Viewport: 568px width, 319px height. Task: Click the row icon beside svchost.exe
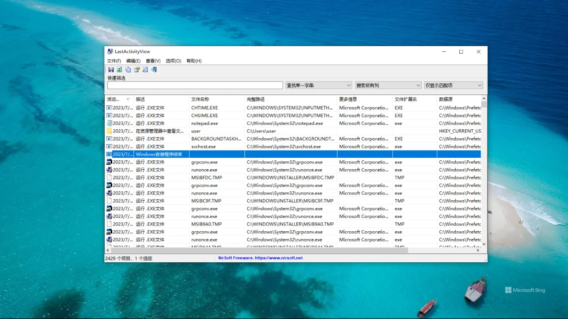coord(109,147)
